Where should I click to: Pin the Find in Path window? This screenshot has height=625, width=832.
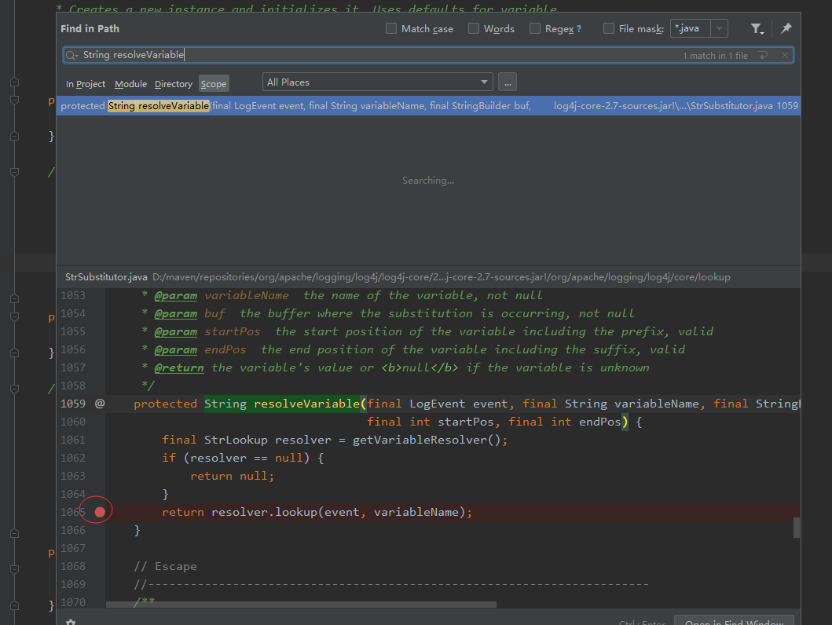click(x=786, y=28)
